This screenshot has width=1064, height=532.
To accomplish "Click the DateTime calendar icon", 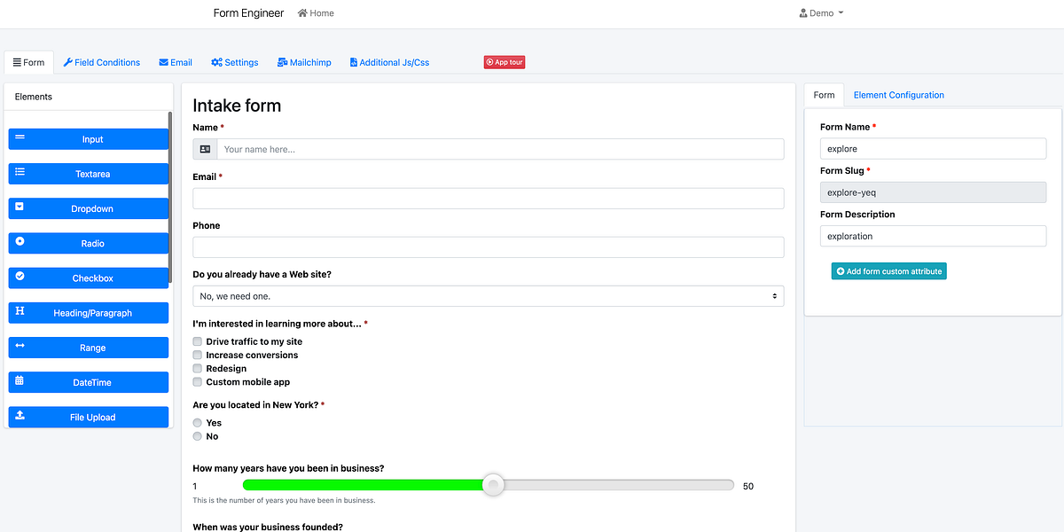I will (20, 380).
